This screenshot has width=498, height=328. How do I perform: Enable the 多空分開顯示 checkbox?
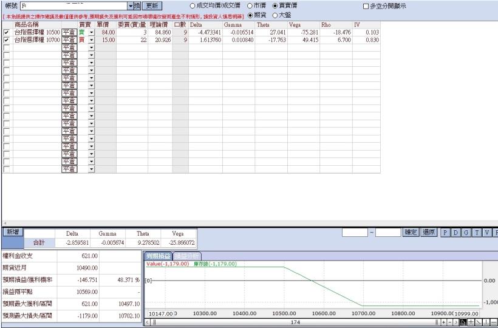click(x=366, y=6)
